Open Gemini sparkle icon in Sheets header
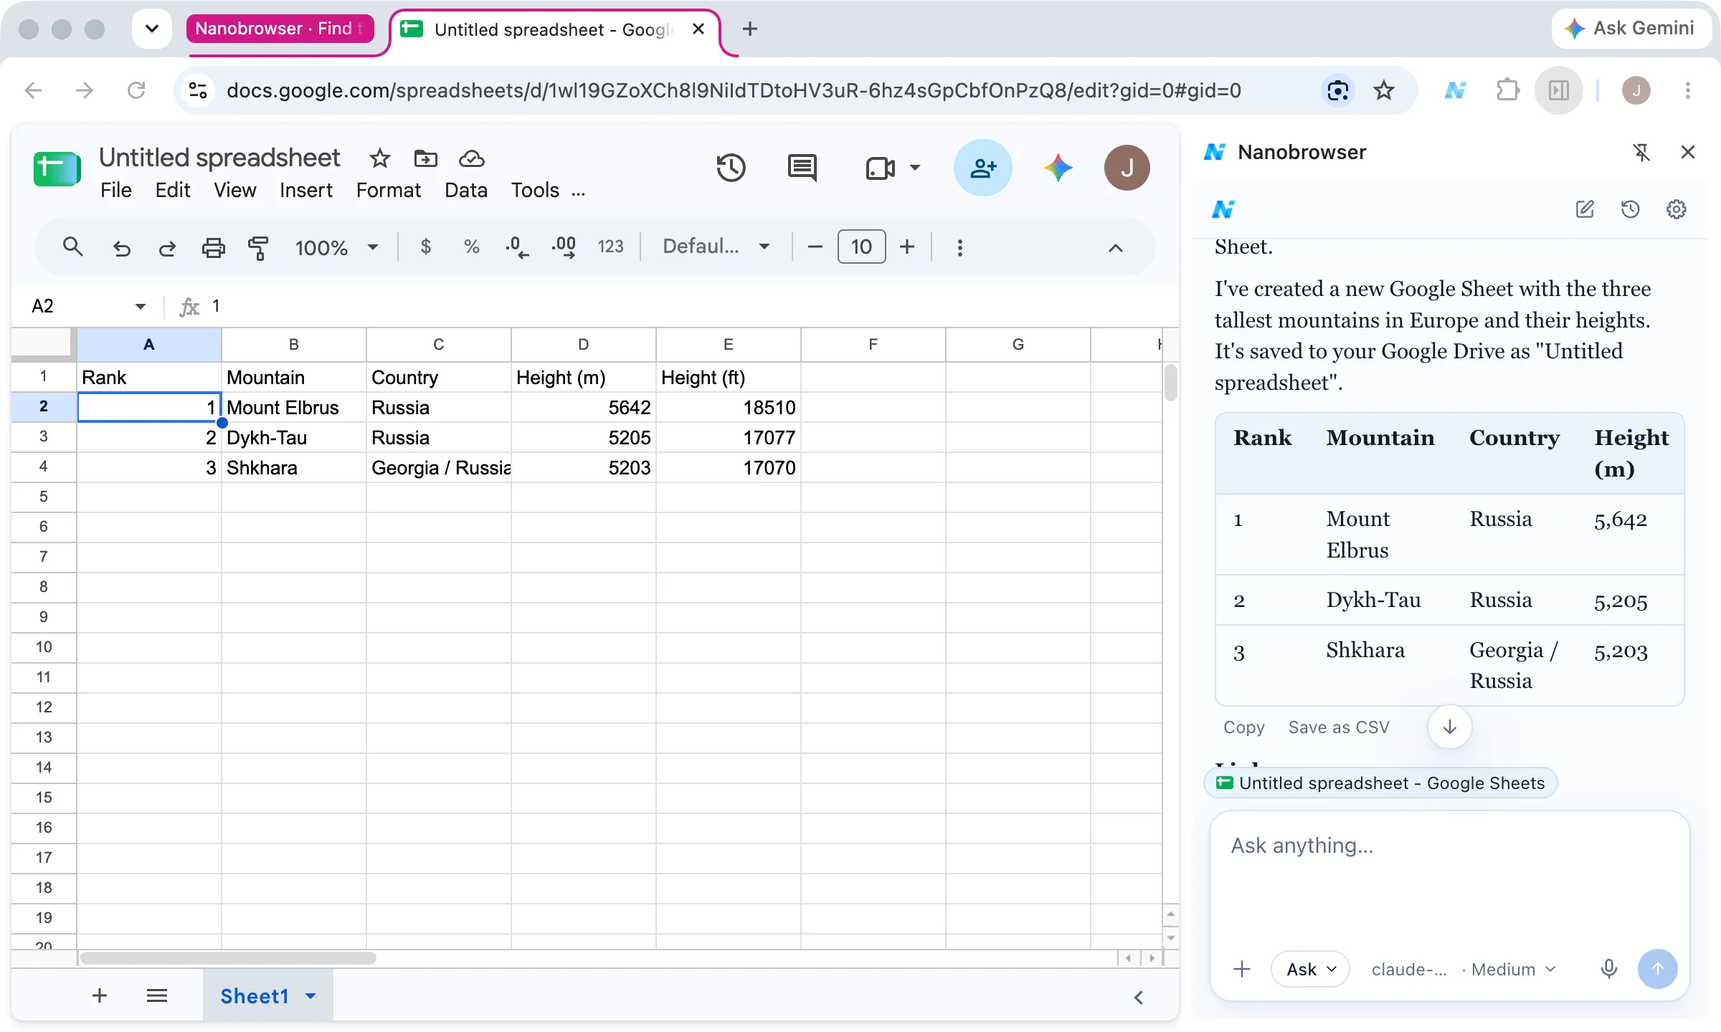The height and width of the screenshot is (1032, 1721). [x=1058, y=168]
